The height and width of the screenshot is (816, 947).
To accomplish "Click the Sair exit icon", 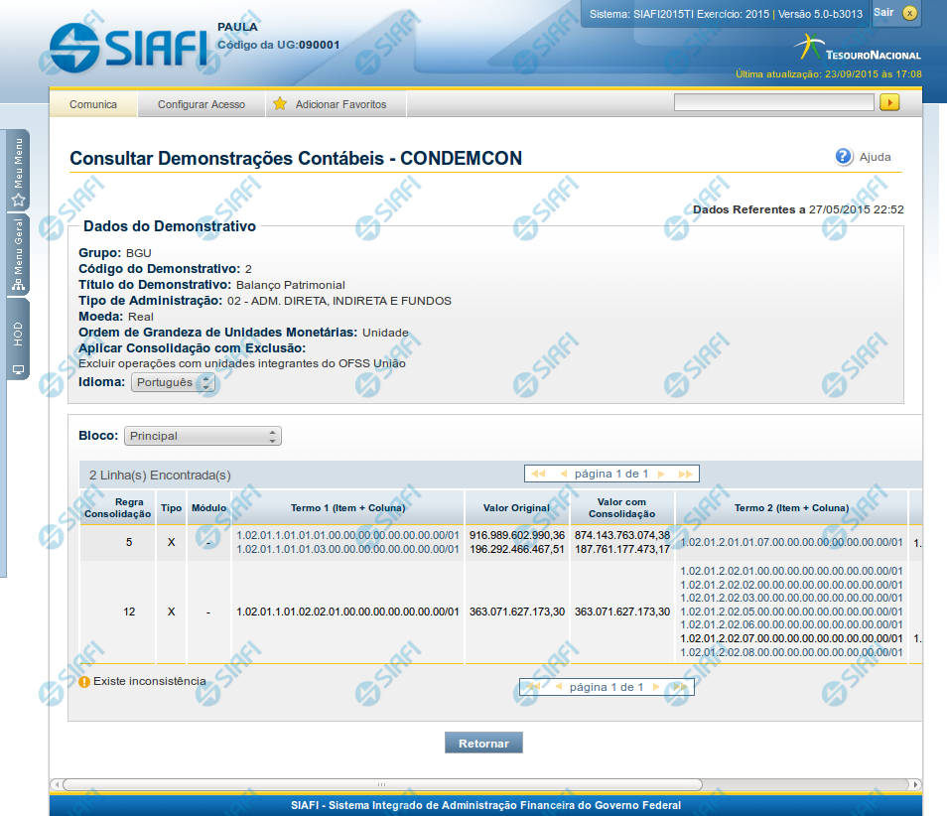I will (909, 13).
